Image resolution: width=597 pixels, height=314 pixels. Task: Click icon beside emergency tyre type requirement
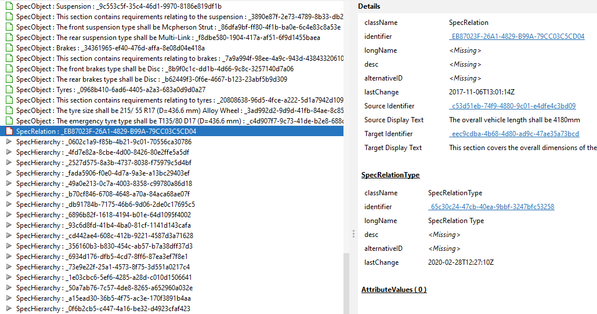click(x=9, y=121)
